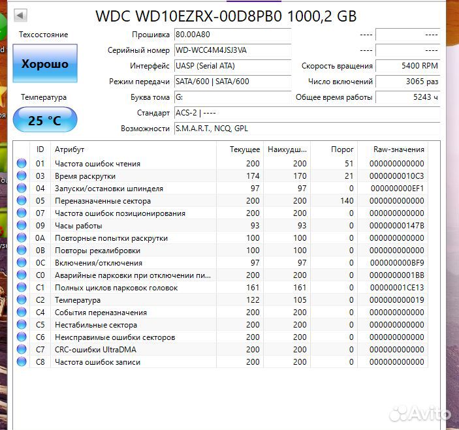Select the Нестабильные сектора attribute name

(x=96, y=325)
